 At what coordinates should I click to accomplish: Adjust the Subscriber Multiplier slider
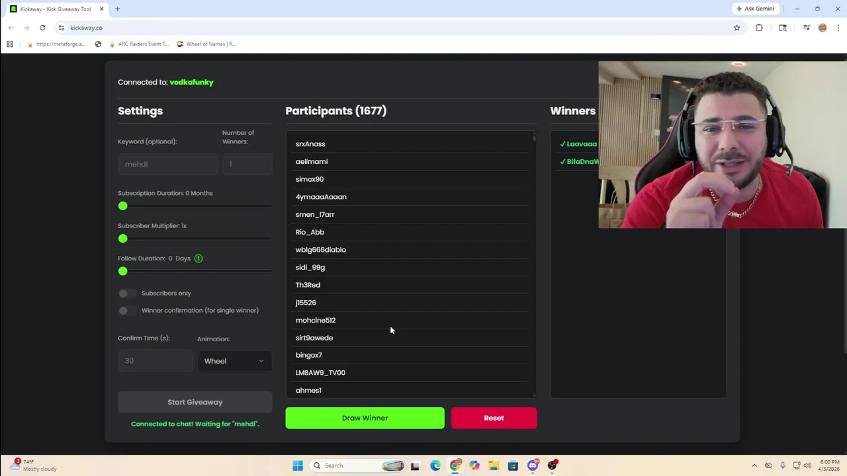point(195,239)
